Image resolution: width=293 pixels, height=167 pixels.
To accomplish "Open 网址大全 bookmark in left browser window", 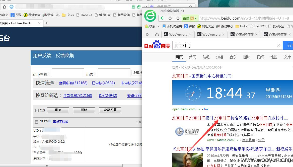I will coord(32,15).
